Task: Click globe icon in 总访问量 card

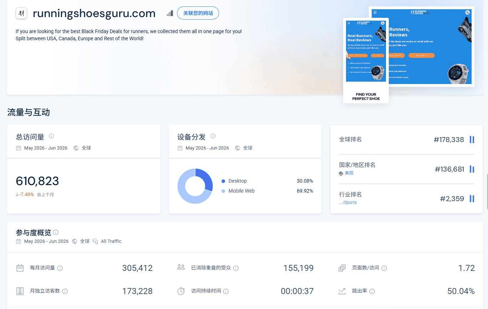Action: point(76,148)
